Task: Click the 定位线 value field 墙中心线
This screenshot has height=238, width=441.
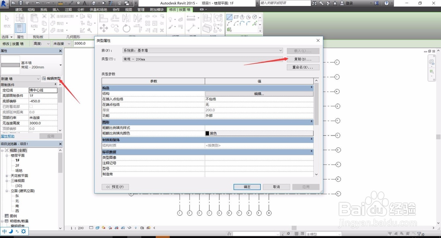Action: pos(43,90)
